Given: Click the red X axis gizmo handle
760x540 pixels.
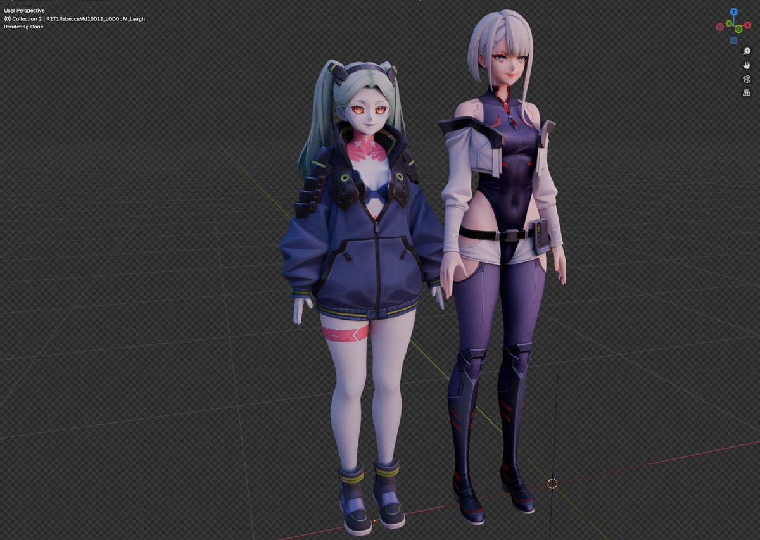Looking at the screenshot, I should [747, 25].
